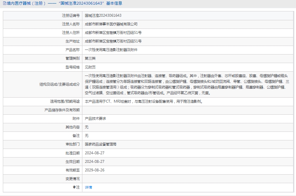296x196 pixels.
Task: Click management category value 第三类
Action: pos(90,58)
